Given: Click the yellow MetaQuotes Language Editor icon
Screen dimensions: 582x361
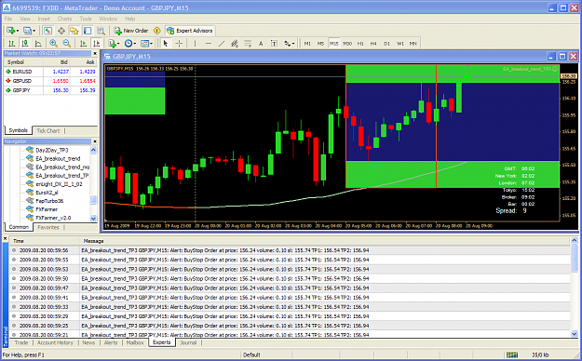Looking at the screenshot, I should (157, 31).
